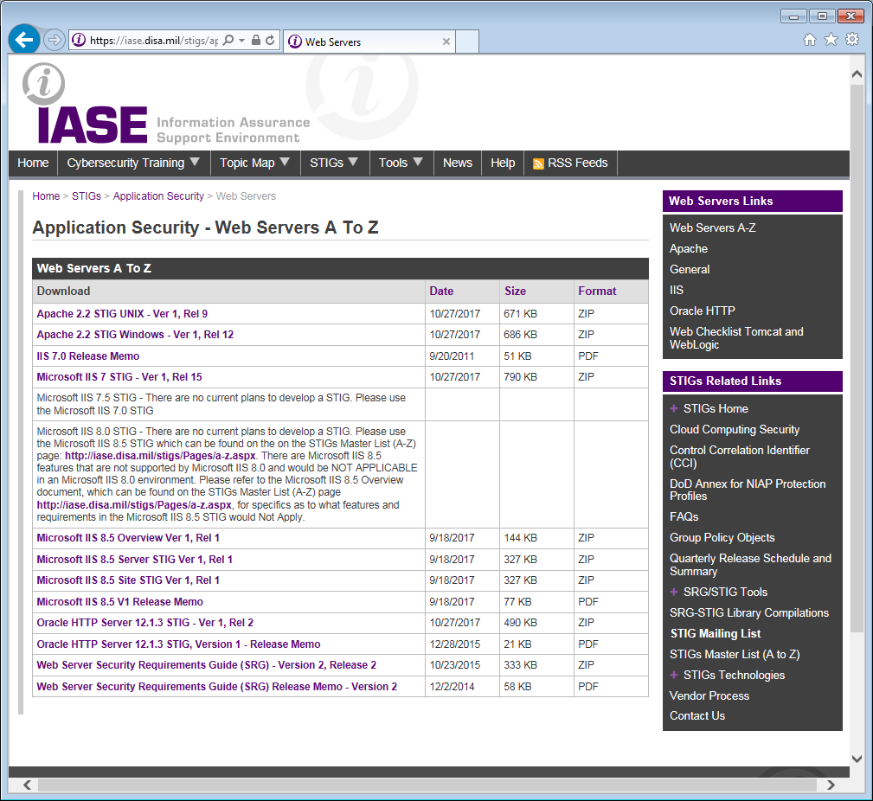This screenshot has width=873, height=801.
Task: Click the horizontal scrollbar right arrow
Action: point(831,785)
